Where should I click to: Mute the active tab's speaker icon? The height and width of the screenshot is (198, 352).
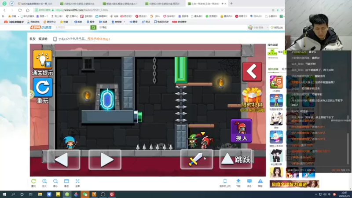(x=223, y=4)
